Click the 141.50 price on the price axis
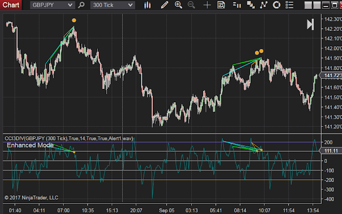The width and height of the screenshot is (342, 214). pyautogui.click(x=333, y=97)
